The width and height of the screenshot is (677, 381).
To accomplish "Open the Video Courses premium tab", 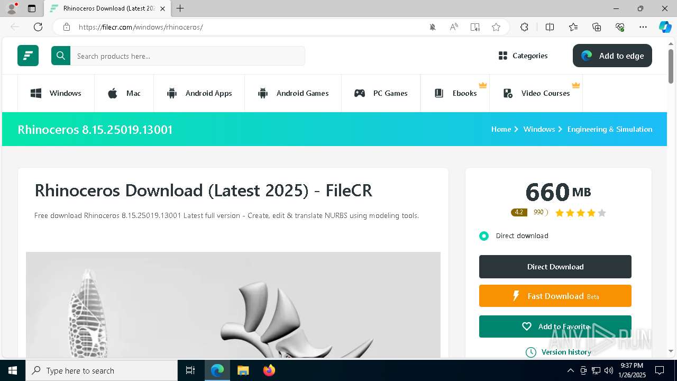I will click(536, 93).
